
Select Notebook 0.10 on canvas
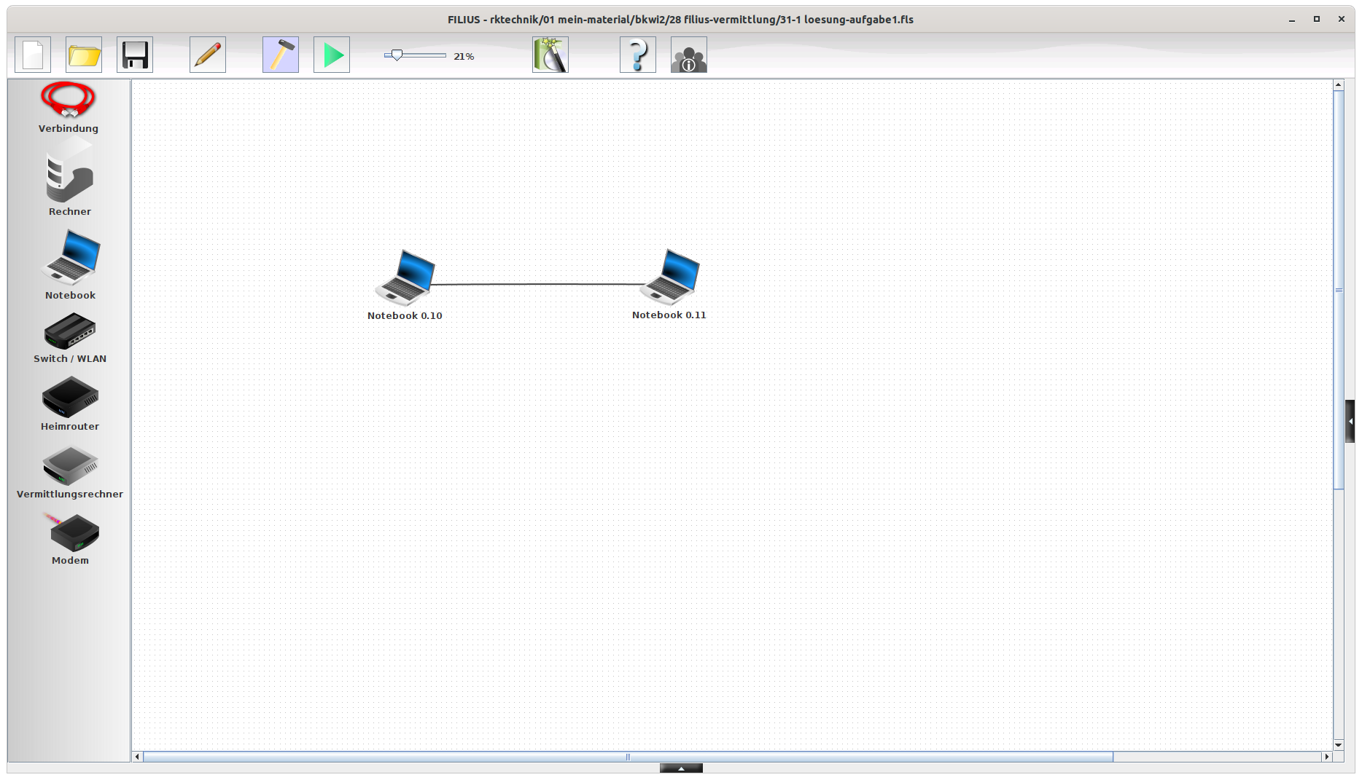(x=405, y=278)
